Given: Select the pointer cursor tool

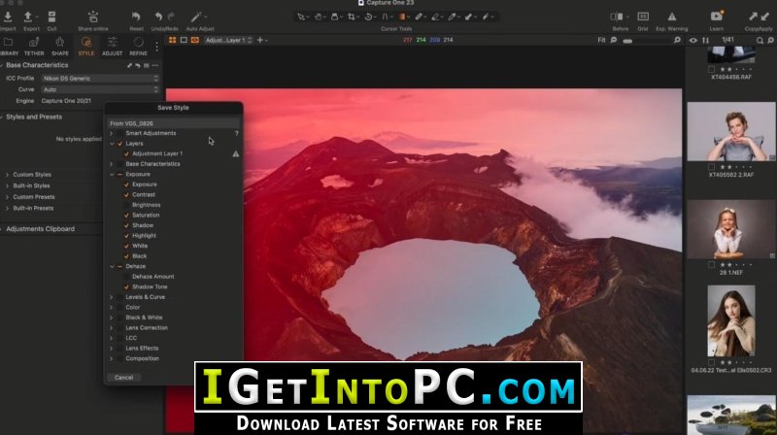Looking at the screenshot, I should [x=300, y=17].
